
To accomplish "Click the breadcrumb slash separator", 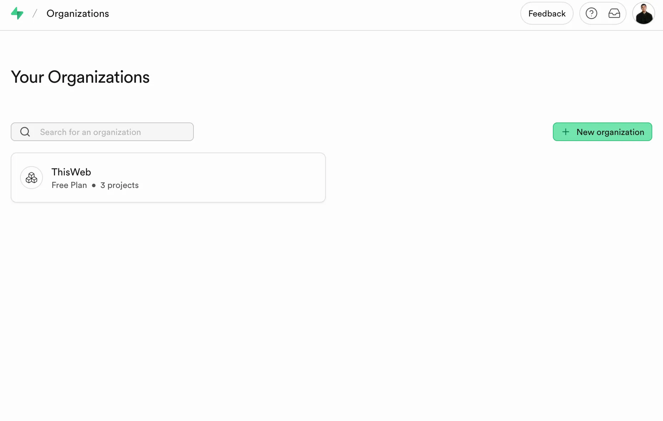I will [35, 14].
